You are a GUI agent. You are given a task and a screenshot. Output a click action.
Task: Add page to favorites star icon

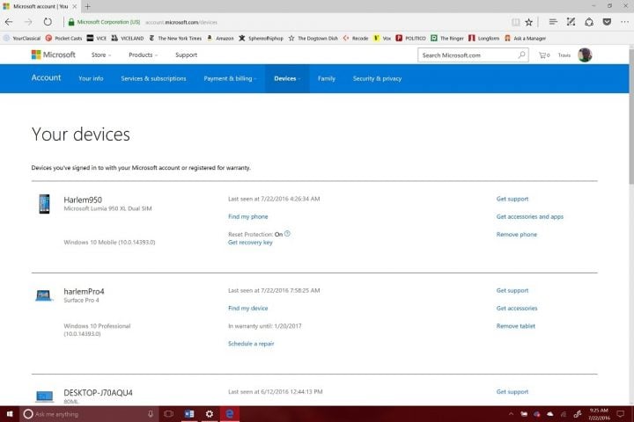[529, 22]
